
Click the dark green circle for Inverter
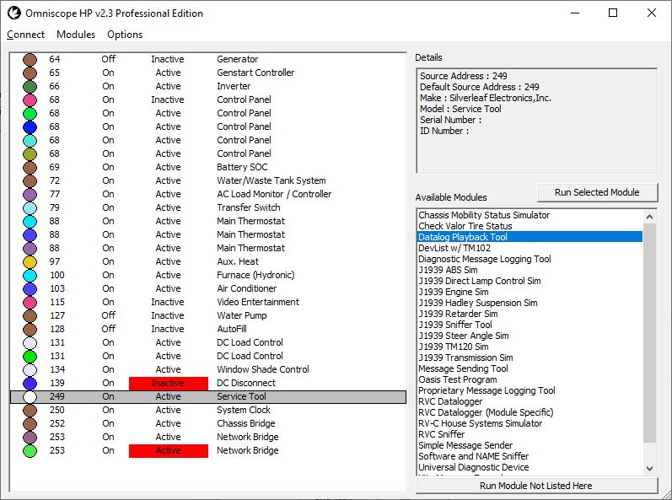[30, 87]
